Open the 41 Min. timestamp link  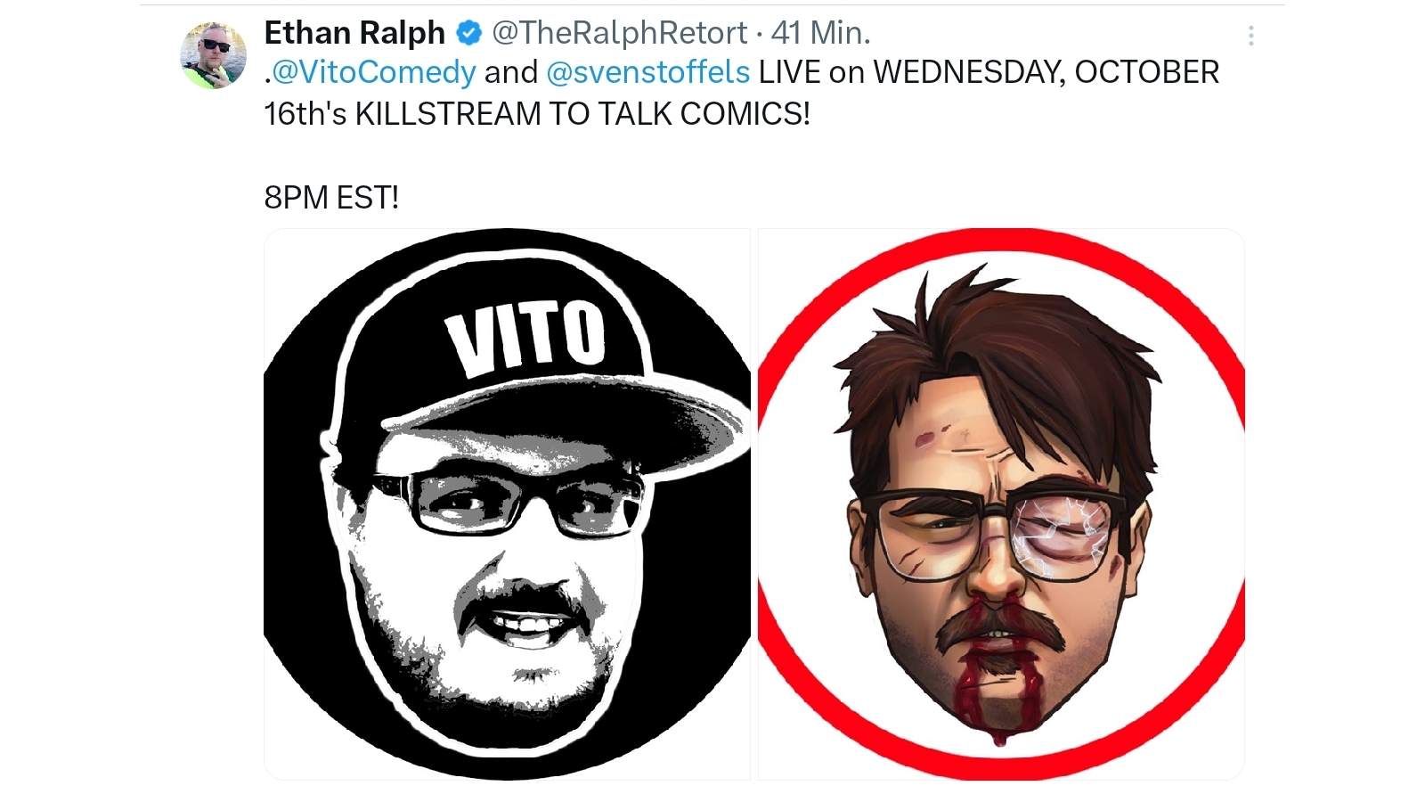coord(820,33)
